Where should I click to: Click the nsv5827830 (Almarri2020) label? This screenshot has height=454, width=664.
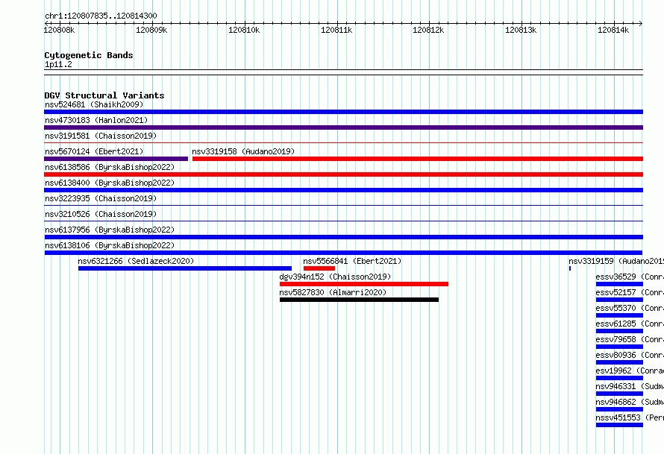(333, 292)
